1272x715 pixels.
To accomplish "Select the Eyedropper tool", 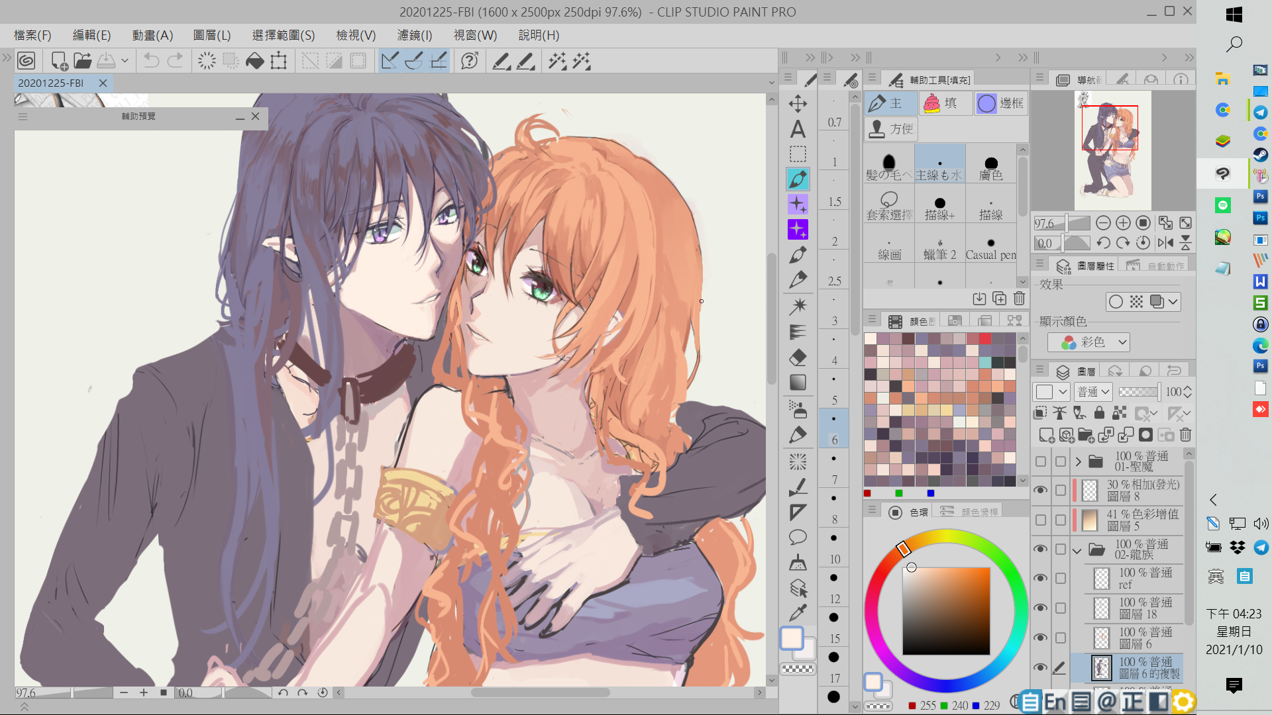I will click(x=798, y=613).
